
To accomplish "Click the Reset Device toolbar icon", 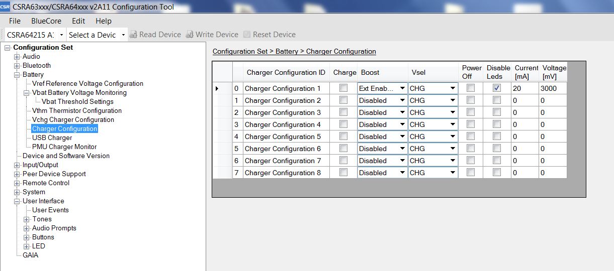I will [x=247, y=35].
